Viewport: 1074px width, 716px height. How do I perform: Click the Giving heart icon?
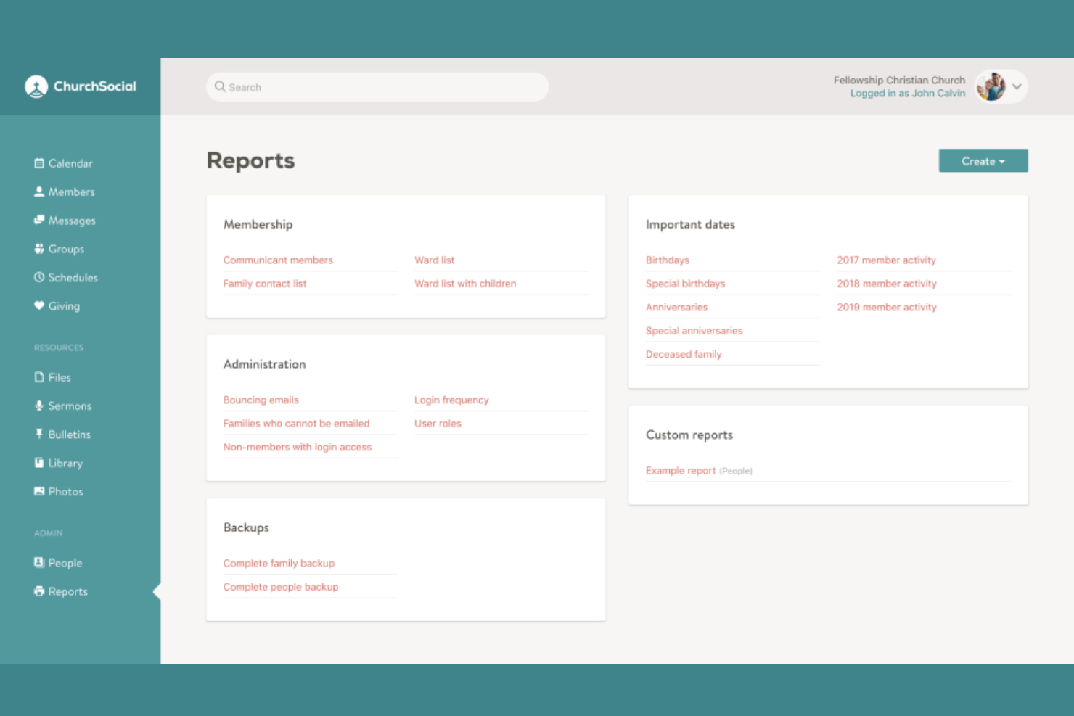click(x=40, y=305)
